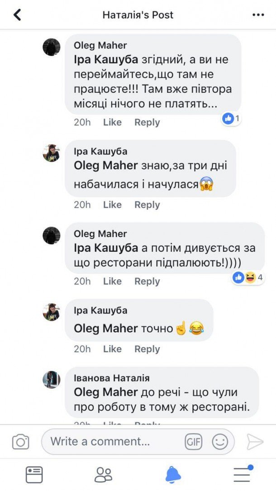Open the Friends tab icon
This screenshot has width=276, height=491.
[x=103, y=474]
